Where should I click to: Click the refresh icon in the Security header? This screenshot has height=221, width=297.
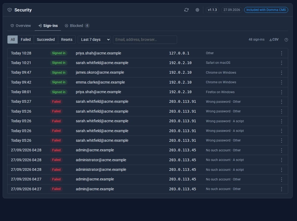186,10
